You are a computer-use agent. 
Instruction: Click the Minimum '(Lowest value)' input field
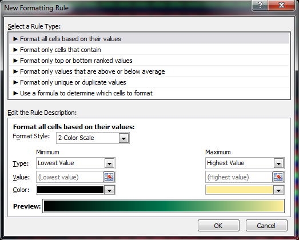click(70, 177)
